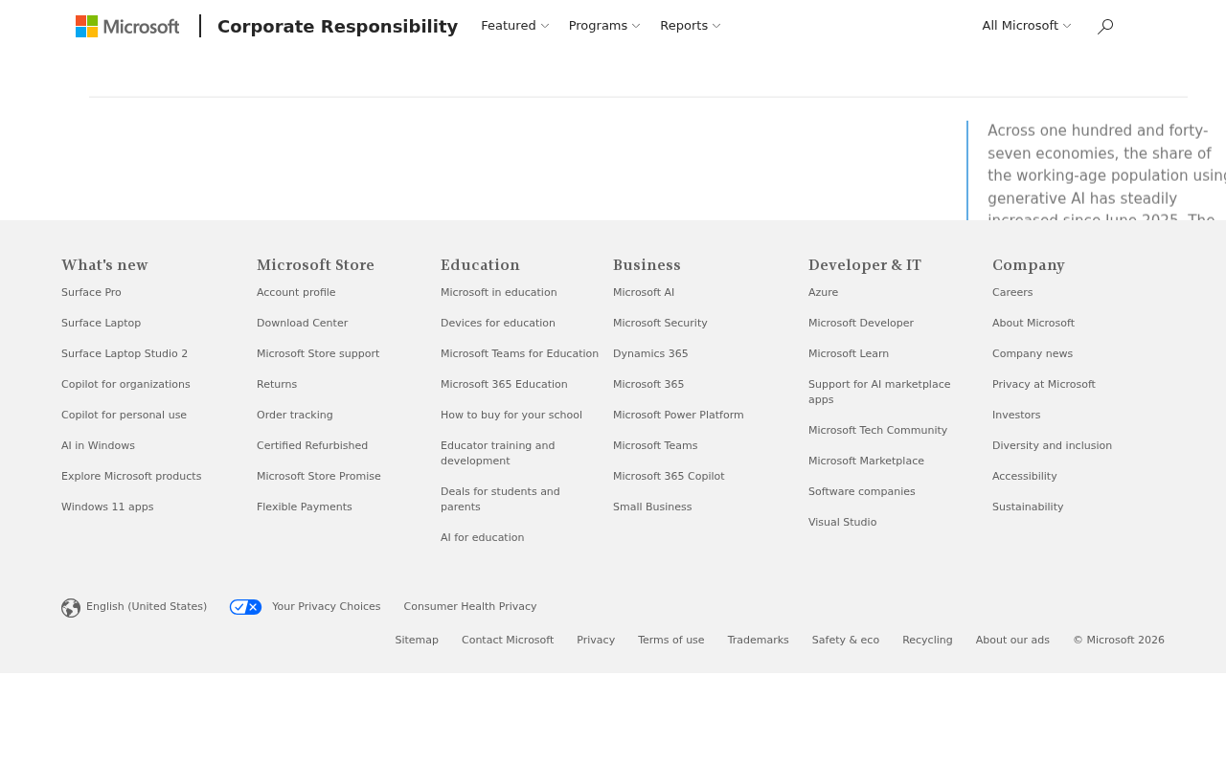The height and width of the screenshot is (766, 1226).
Task: Open Microsoft AI link
Action: [644, 293]
